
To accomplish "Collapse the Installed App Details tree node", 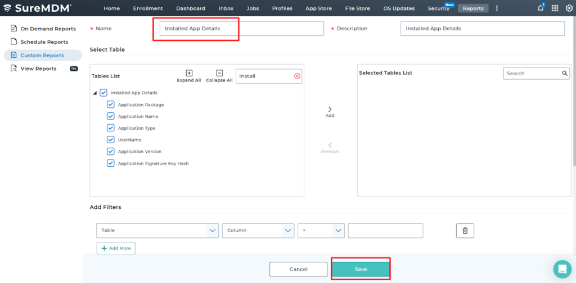I will pyautogui.click(x=94, y=93).
